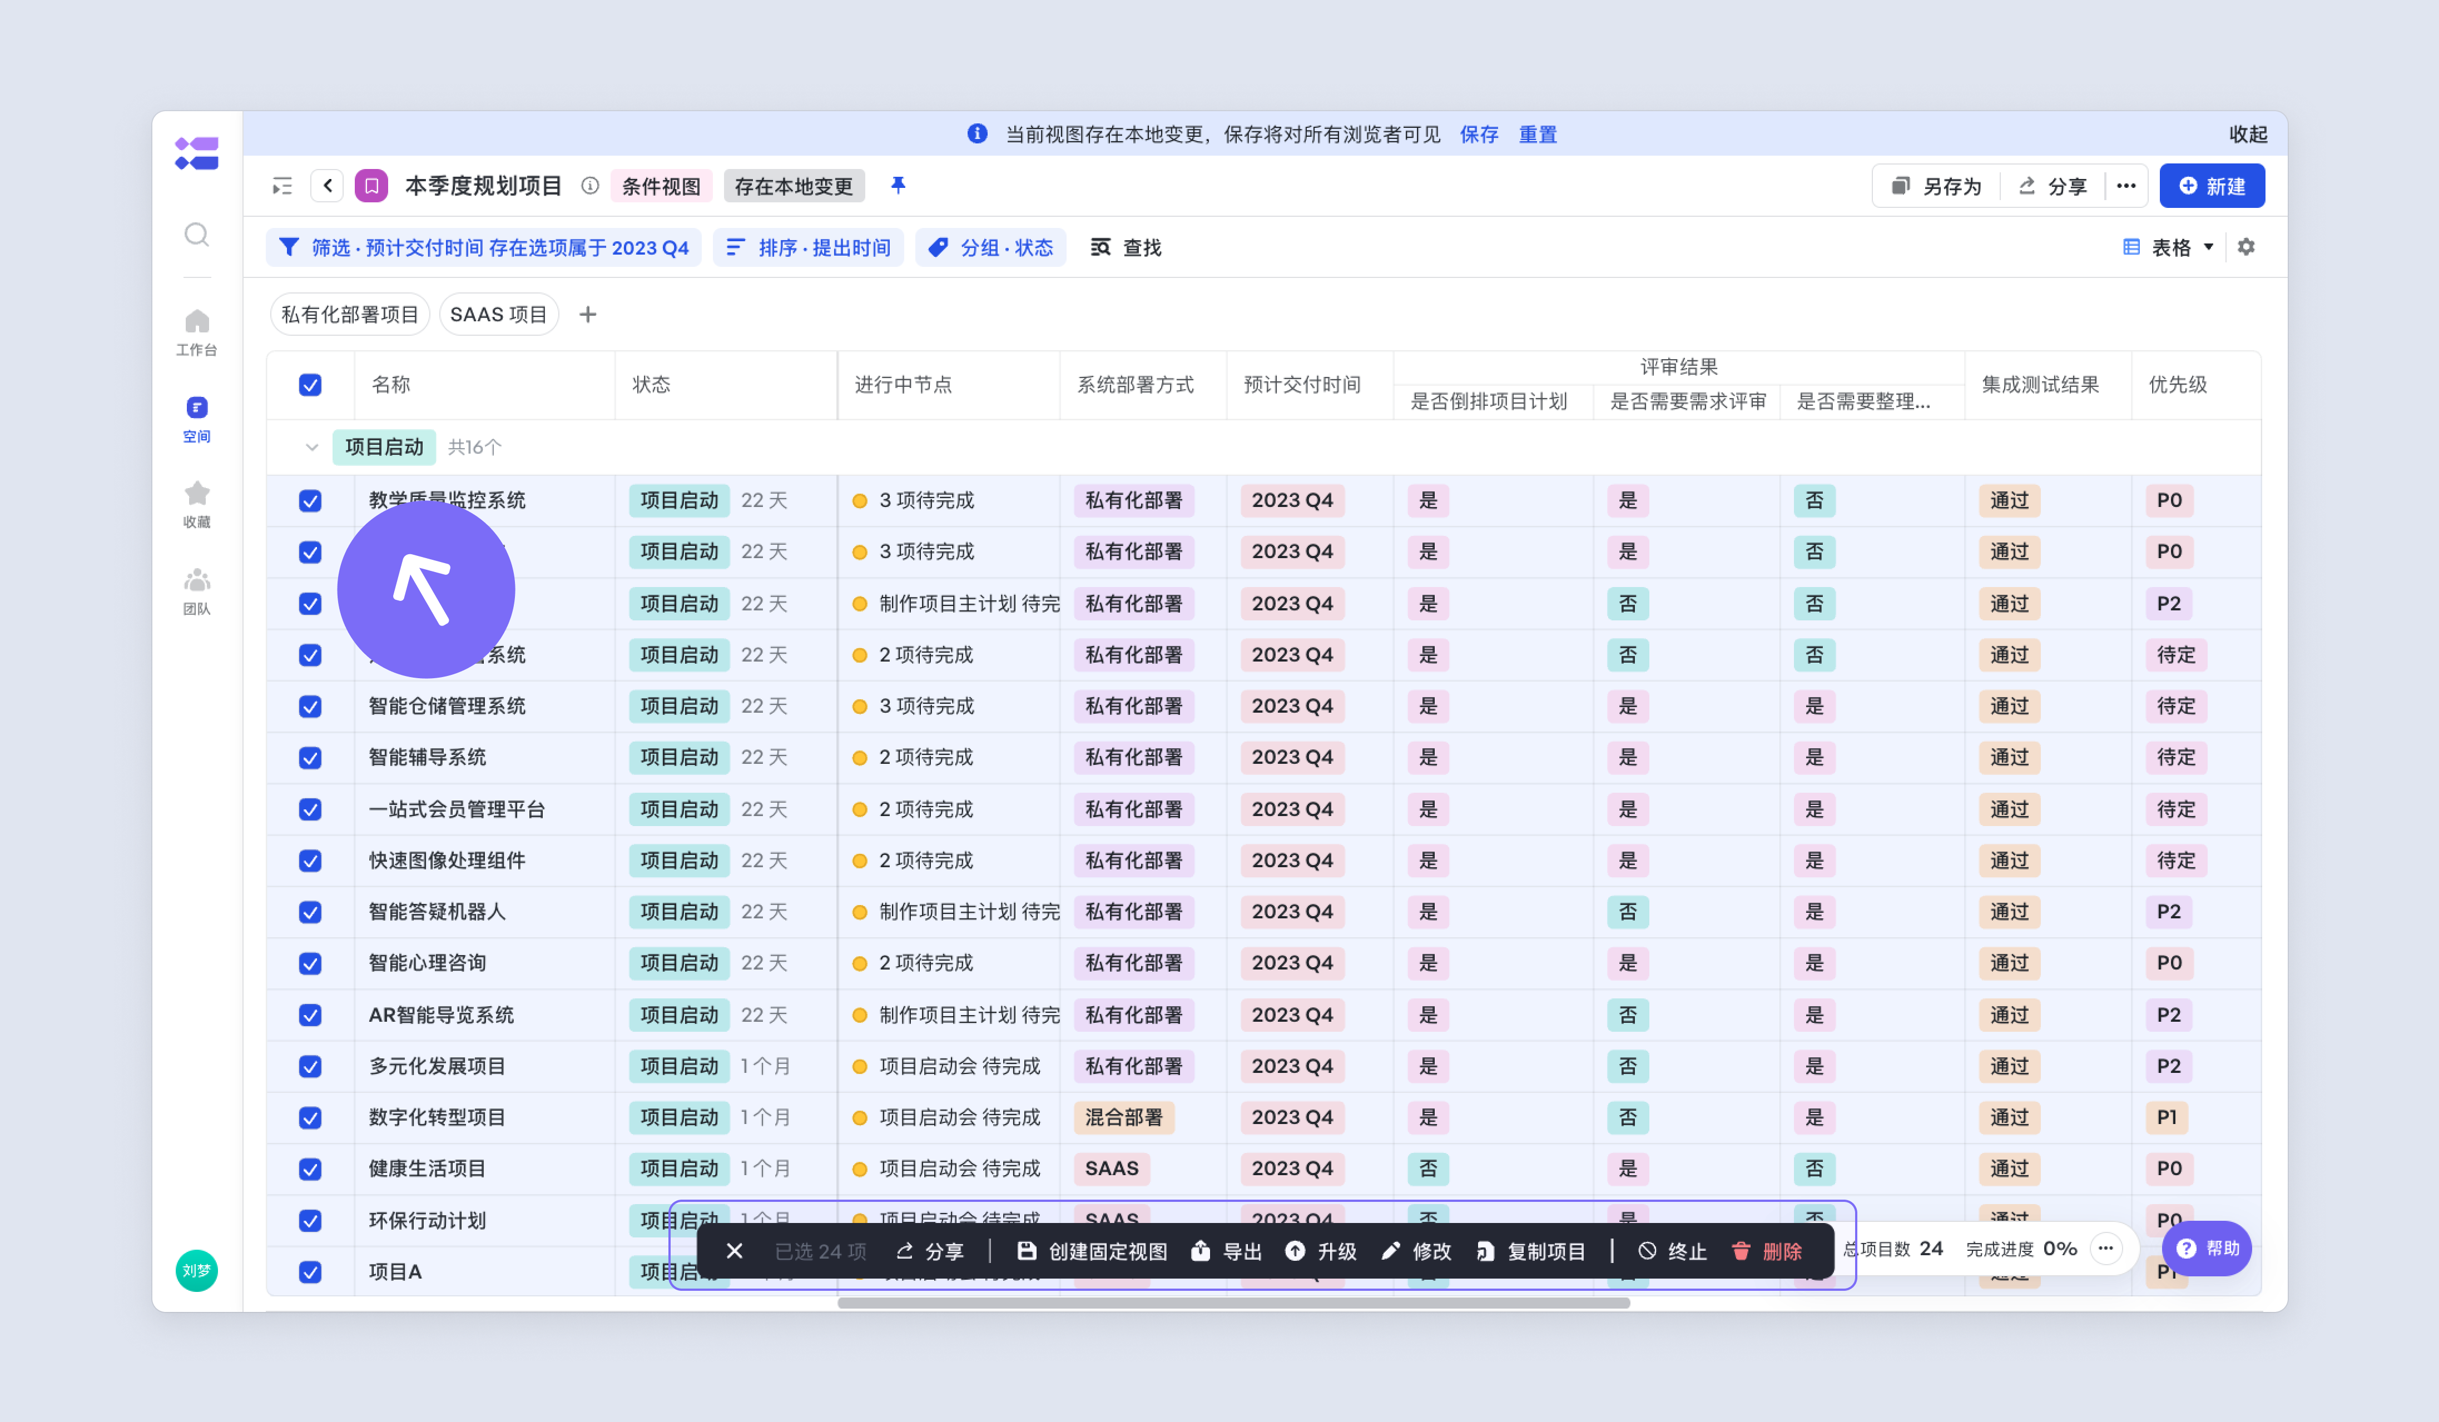This screenshot has width=2439, height=1422.
Task: Click the 存在本地变更 tag
Action: point(794,186)
